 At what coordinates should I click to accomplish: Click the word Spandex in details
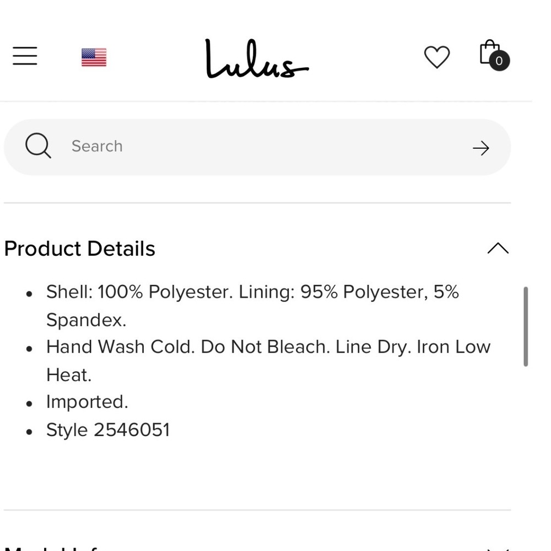point(86,320)
